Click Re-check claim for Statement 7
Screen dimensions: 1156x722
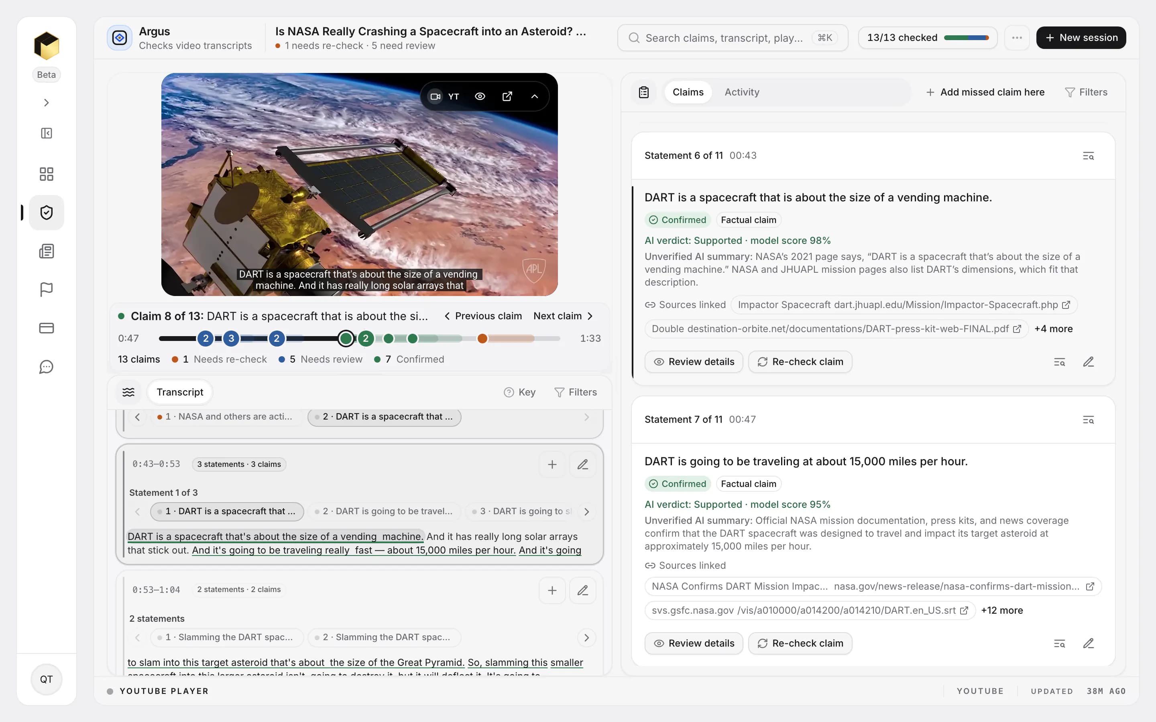(x=800, y=644)
